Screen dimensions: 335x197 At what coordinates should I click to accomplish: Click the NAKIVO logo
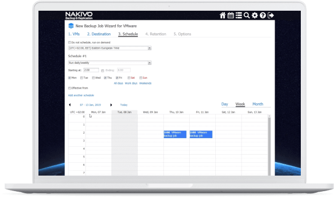pos(79,16)
